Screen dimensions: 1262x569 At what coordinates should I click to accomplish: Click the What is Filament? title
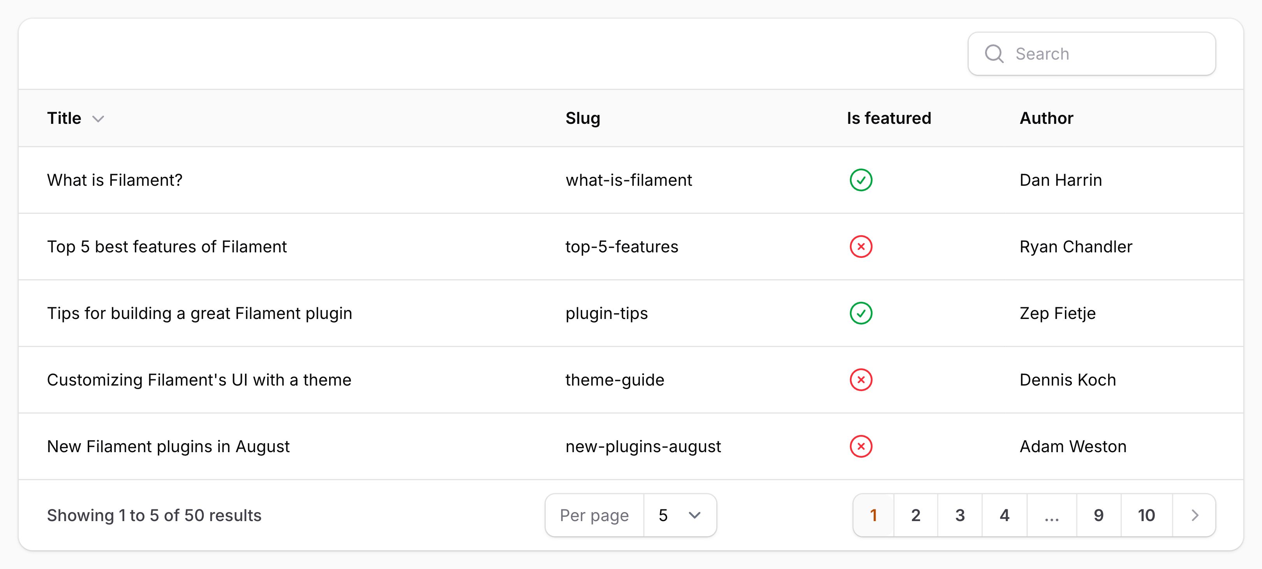[x=115, y=180]
